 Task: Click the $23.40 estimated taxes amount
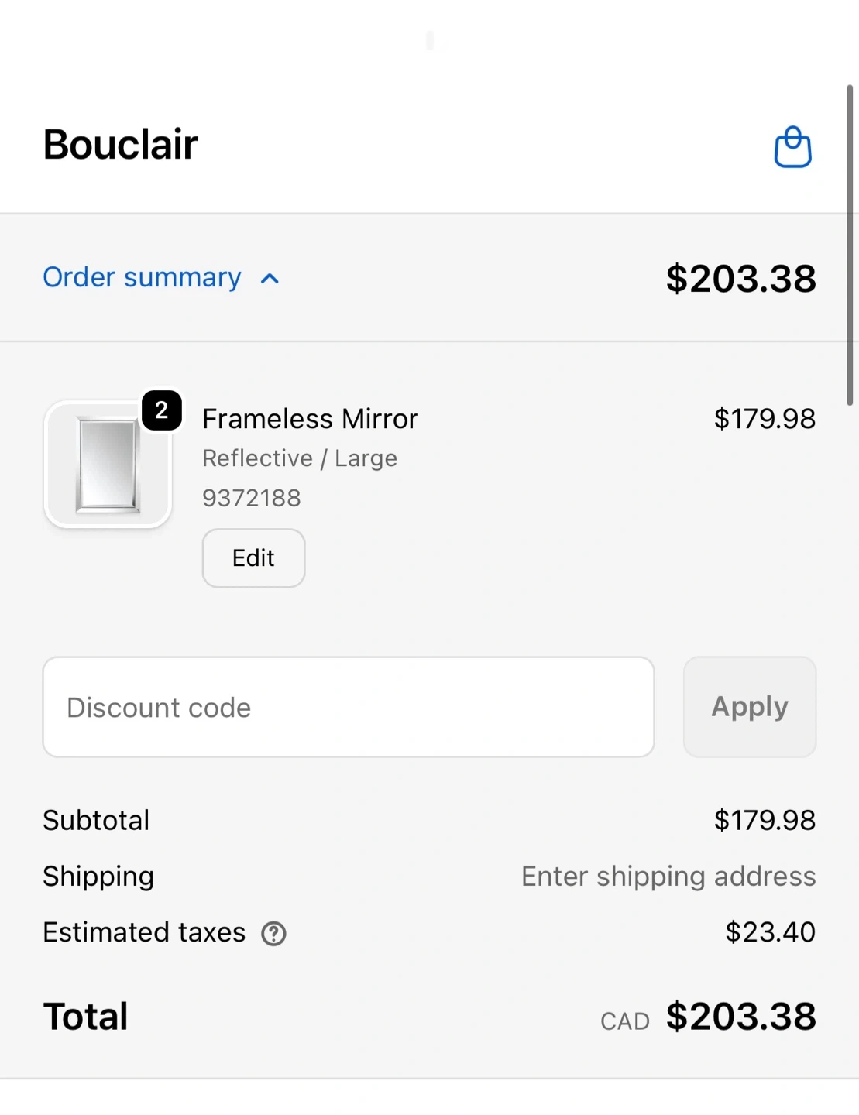coord(770,932)
